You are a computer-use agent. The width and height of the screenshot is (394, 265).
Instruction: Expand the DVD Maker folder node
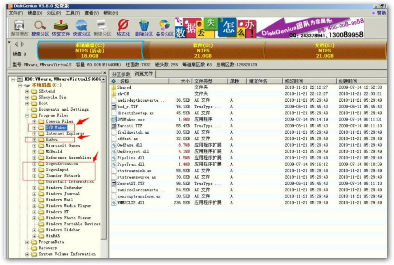click(34, 128)
